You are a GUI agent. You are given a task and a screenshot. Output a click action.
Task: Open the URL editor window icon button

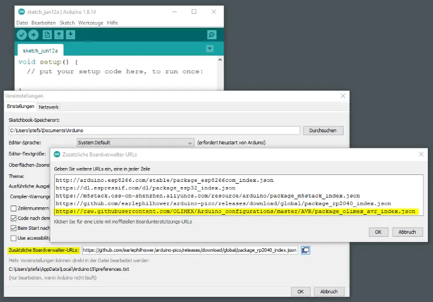point(305,250)
